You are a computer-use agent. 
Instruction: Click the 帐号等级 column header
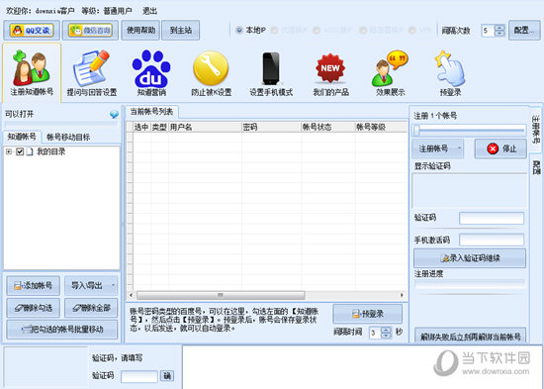pos(381,127)
